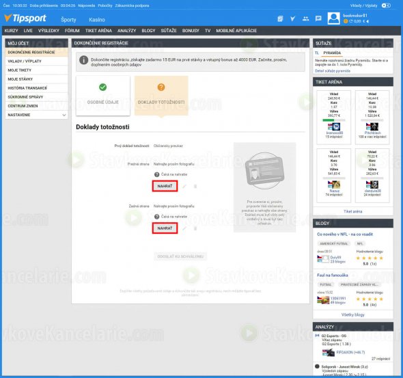Open Kurzy in main navigation
This screenshot has width=403, height=378.
(12, 31)
